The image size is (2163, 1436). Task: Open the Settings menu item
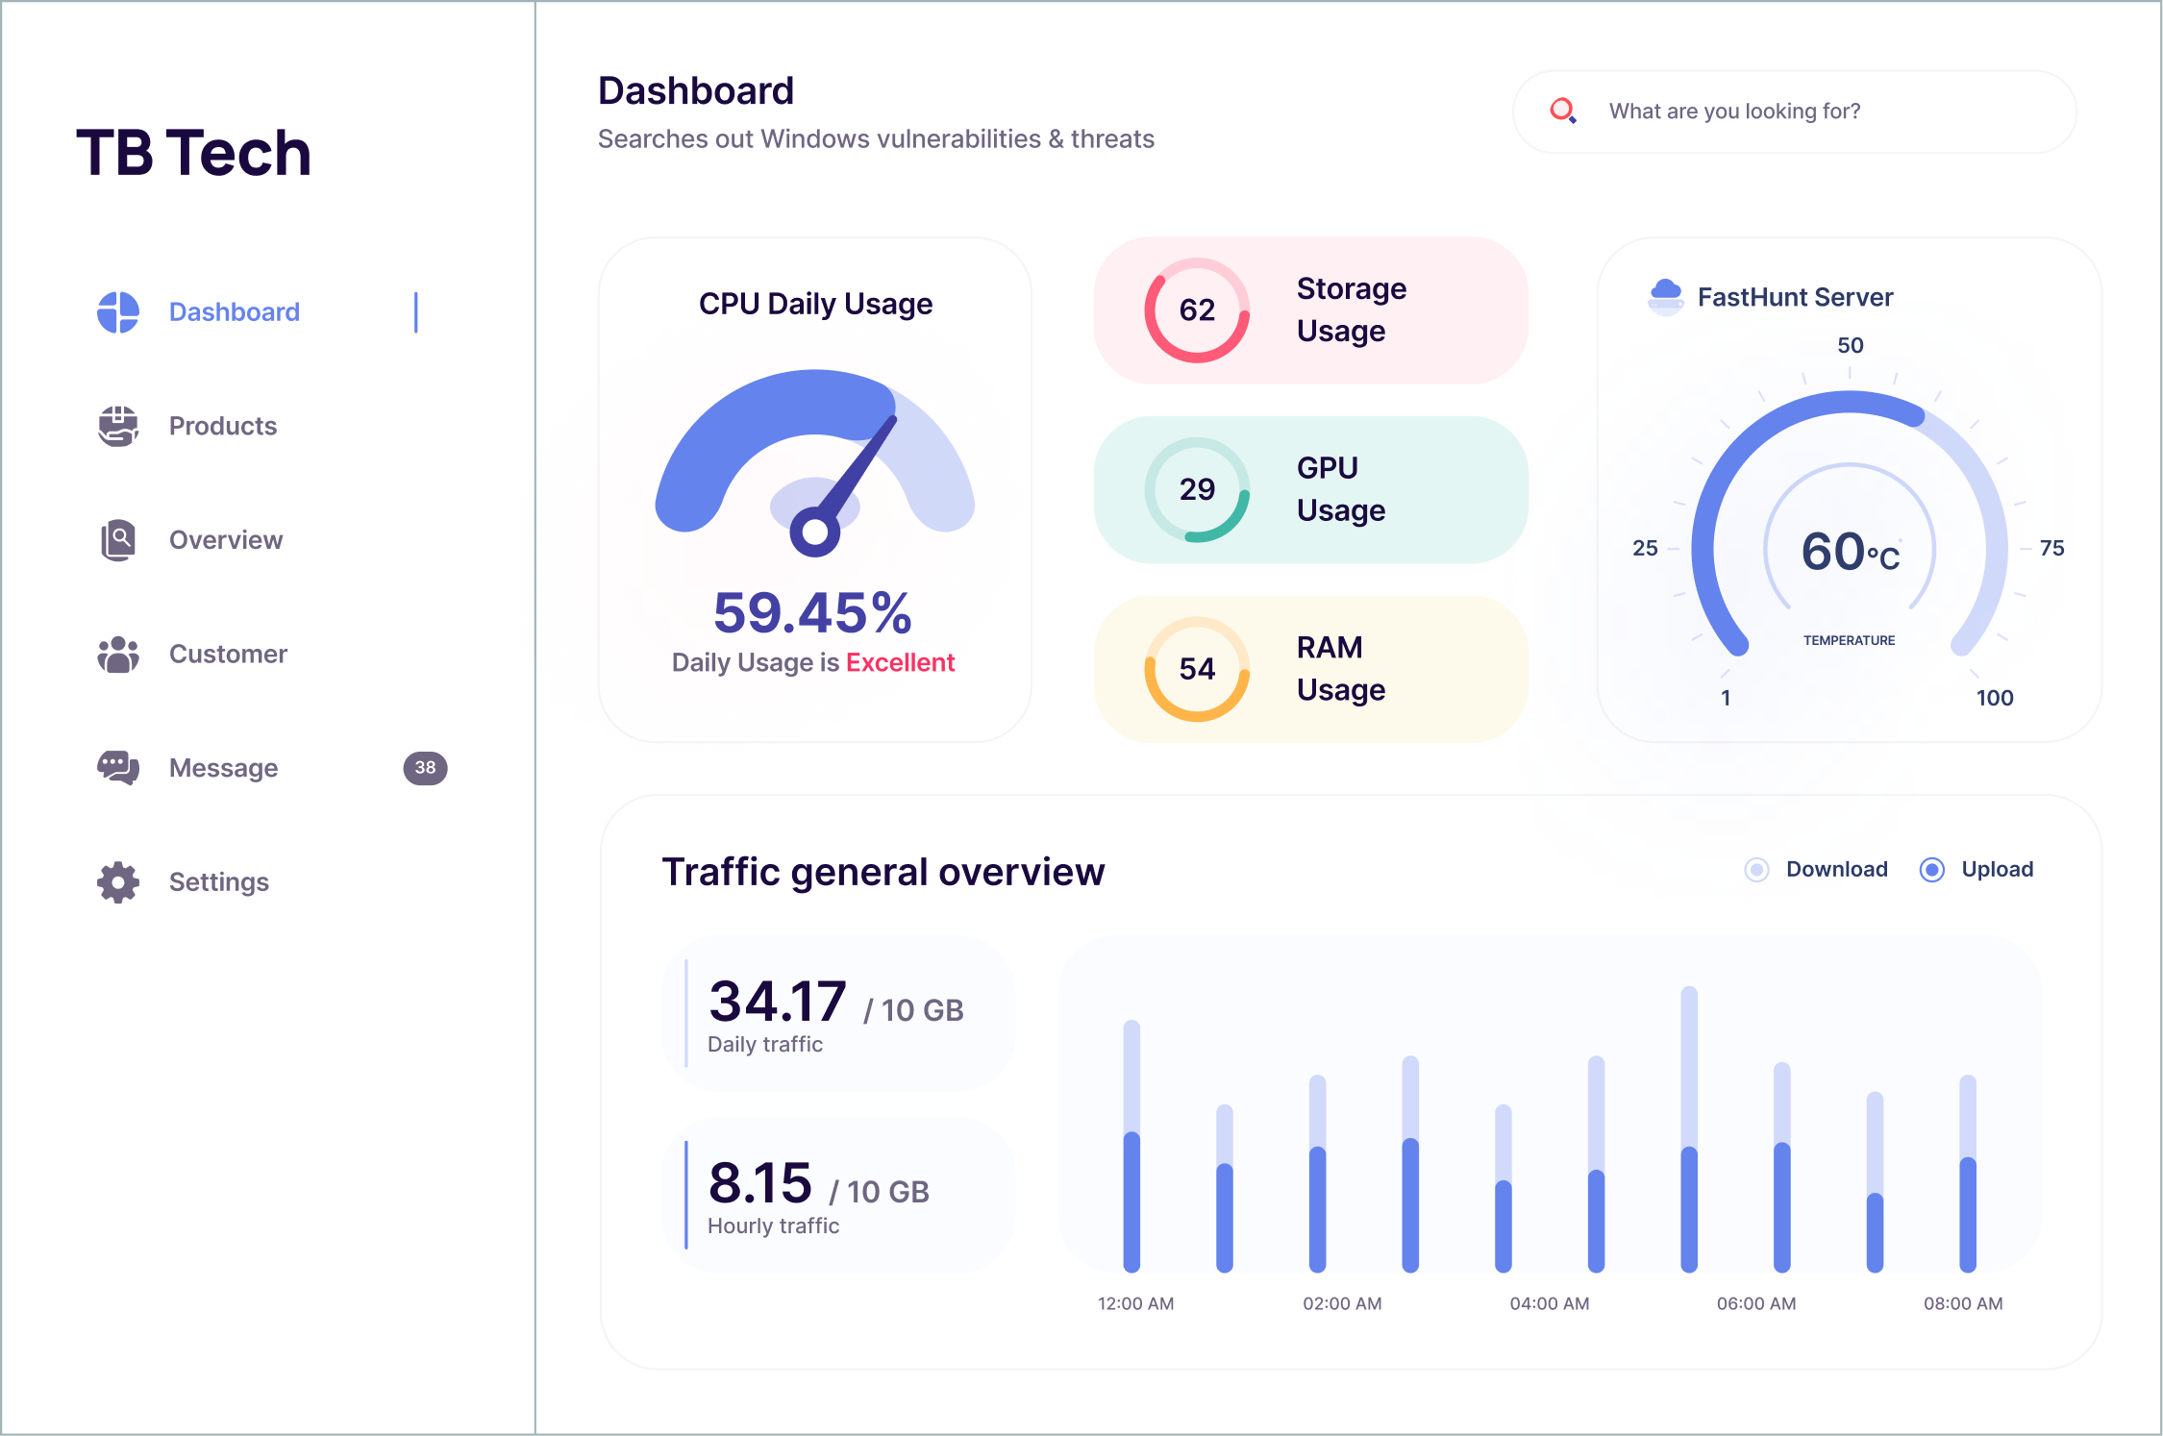point(219,882)
